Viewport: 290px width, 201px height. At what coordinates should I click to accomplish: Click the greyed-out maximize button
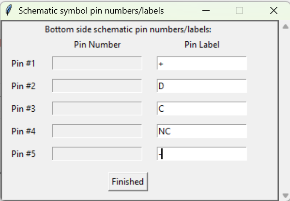click(x=239, y=10)
